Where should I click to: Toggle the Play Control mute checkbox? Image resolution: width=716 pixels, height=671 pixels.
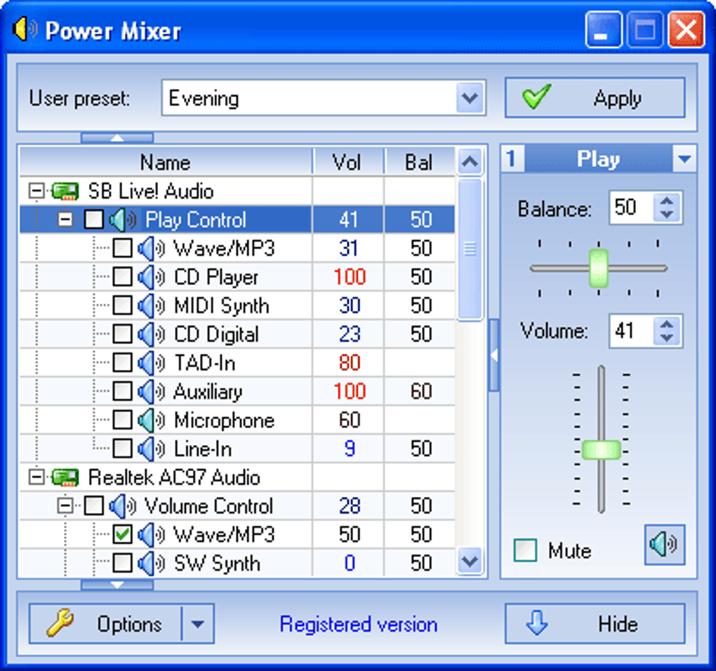pos(93,220)
